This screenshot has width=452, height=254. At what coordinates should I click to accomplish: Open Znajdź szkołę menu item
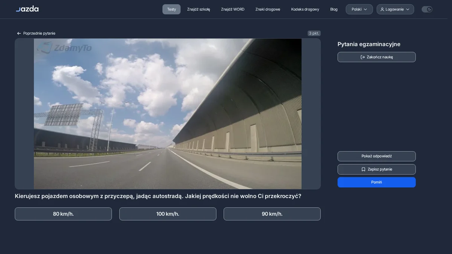[199, 9]
